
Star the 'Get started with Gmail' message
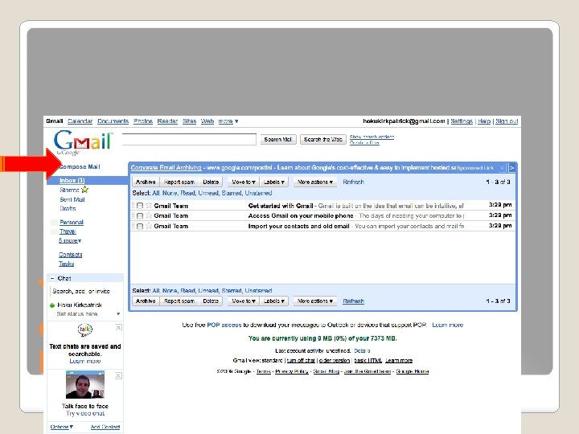(149, 205)
